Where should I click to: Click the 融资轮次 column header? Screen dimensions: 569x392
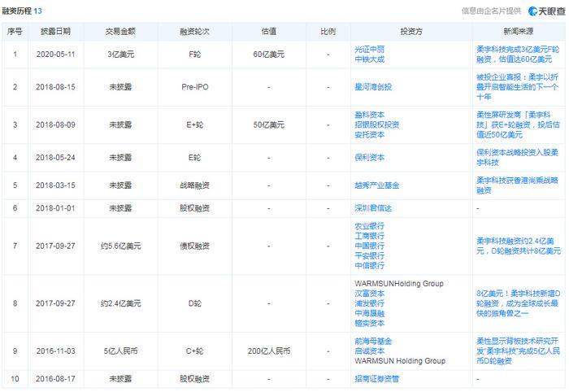[194, 32]
